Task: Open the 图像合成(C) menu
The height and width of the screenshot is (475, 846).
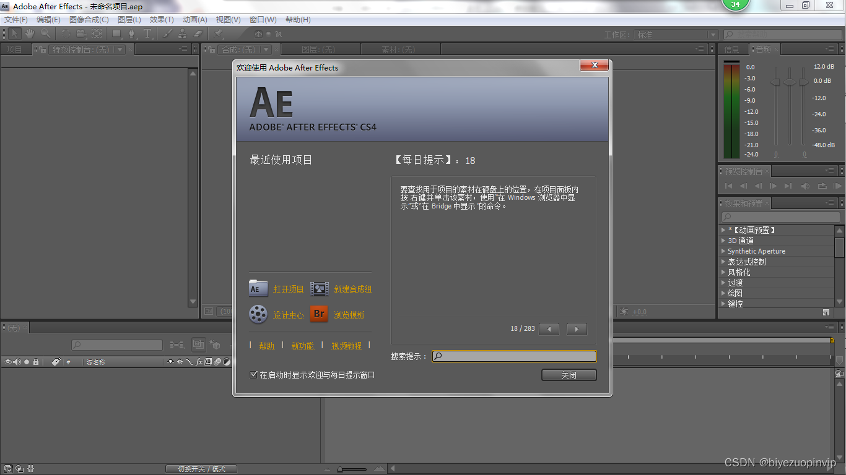Action: tap(89, 20)
